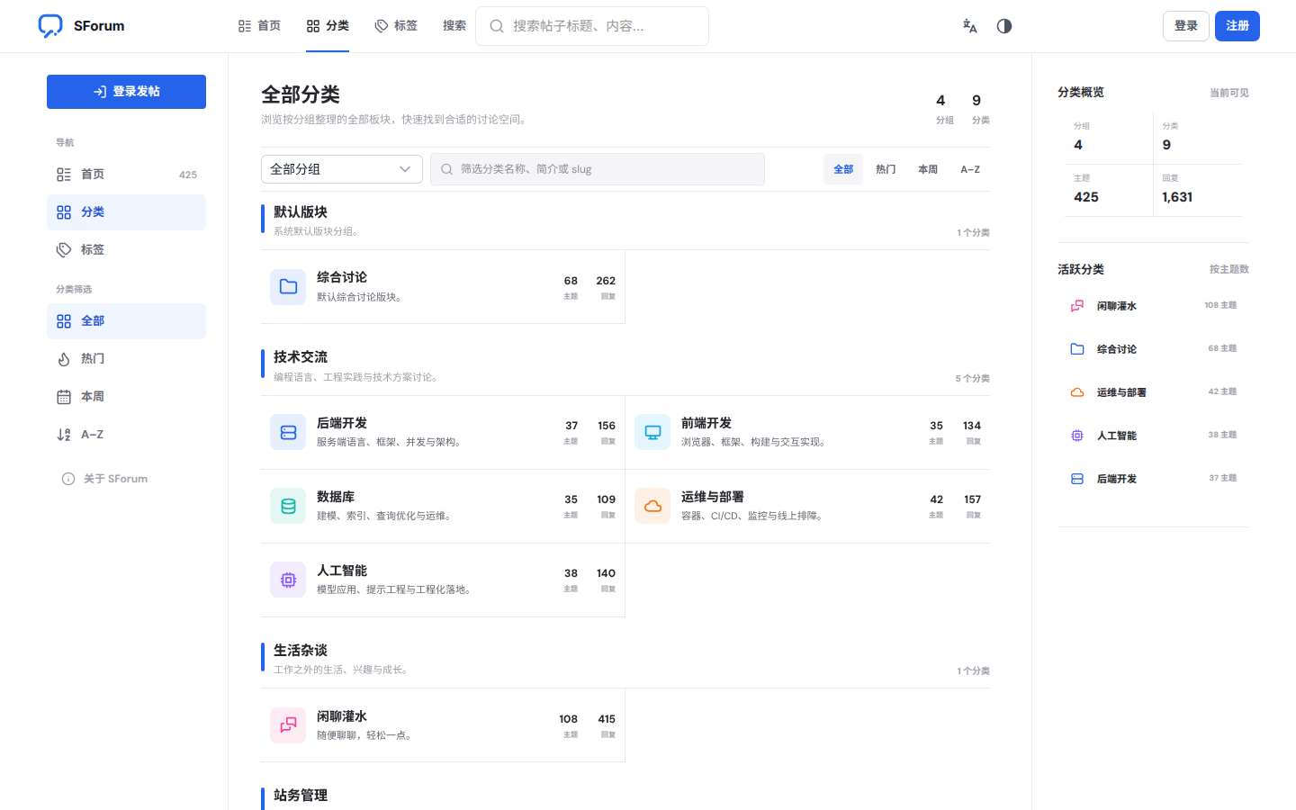
Task: Click the magnifier icon in the top search box
Action: click(497, 26)
